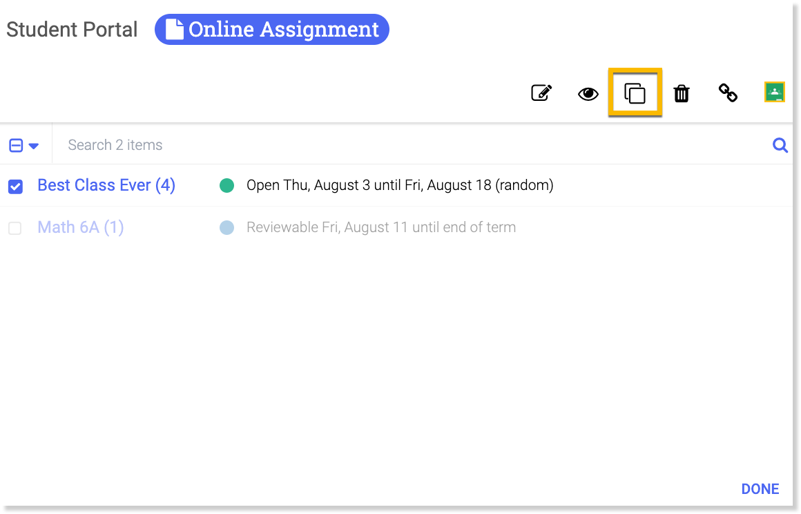Click the Online Assignment pill label
Image resolution: width=801 pixels, height=514 pixels.
283,30
